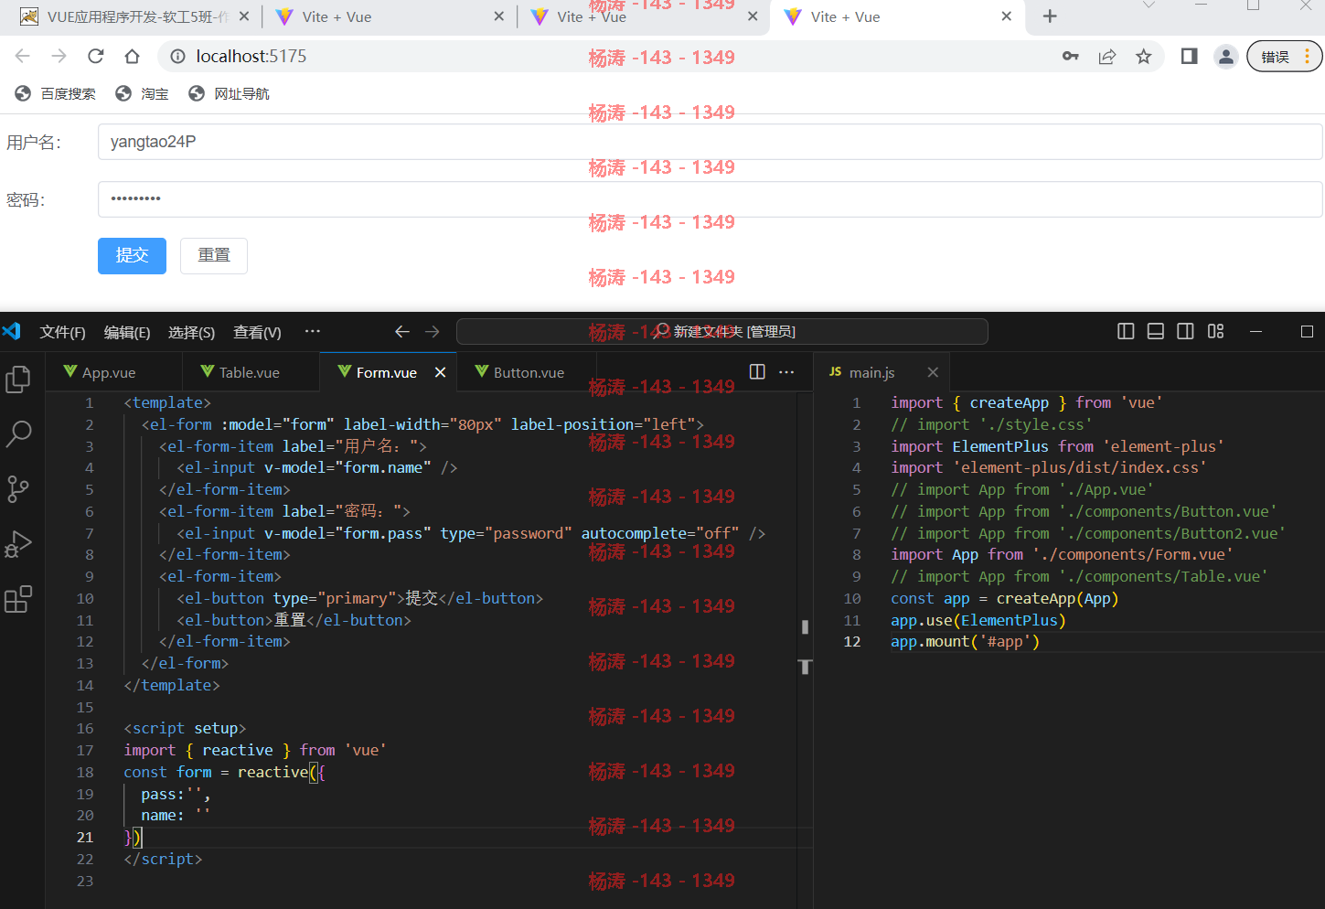Open Run and Debug view
The height and width of the screenshot is (909, 1325).
coord(18,544)
